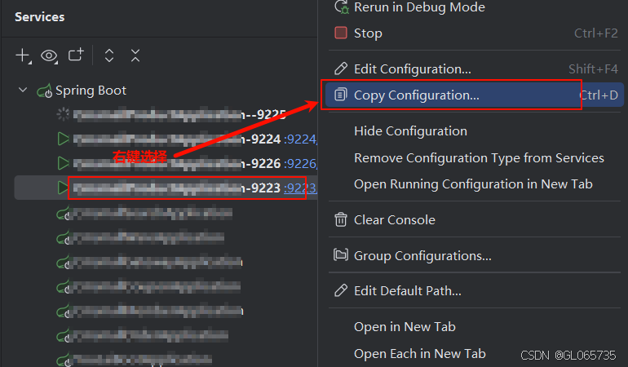Click the Services panel title
This screenshot has width=628, height=367.
pos(40,17)
